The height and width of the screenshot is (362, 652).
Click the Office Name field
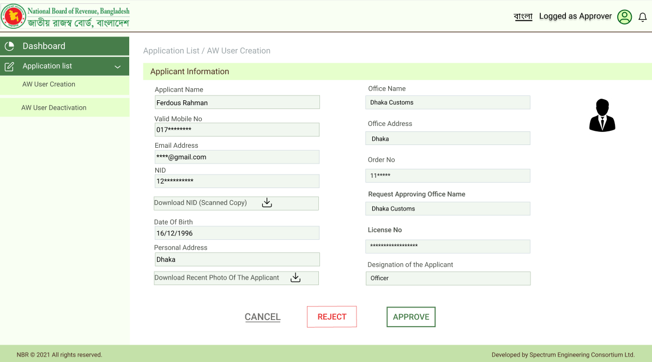[x=448, y=102]
